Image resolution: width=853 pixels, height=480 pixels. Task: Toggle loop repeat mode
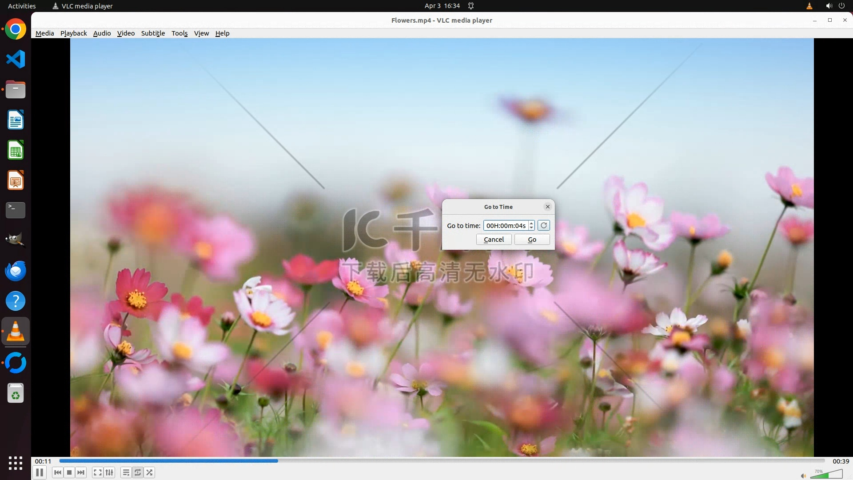point(138,472)
